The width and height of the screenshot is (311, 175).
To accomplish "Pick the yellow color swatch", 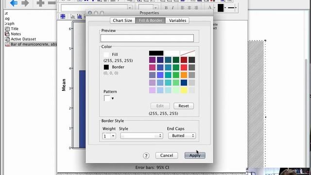I will [184, 90].
